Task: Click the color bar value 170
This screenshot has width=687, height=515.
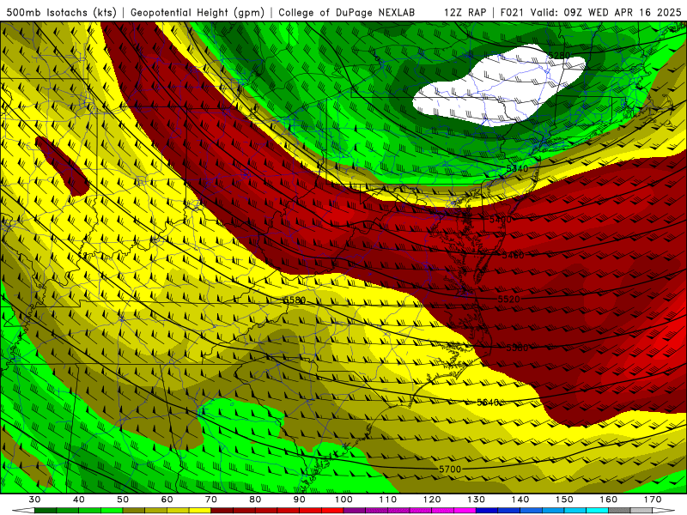Action: click(653, 500)
